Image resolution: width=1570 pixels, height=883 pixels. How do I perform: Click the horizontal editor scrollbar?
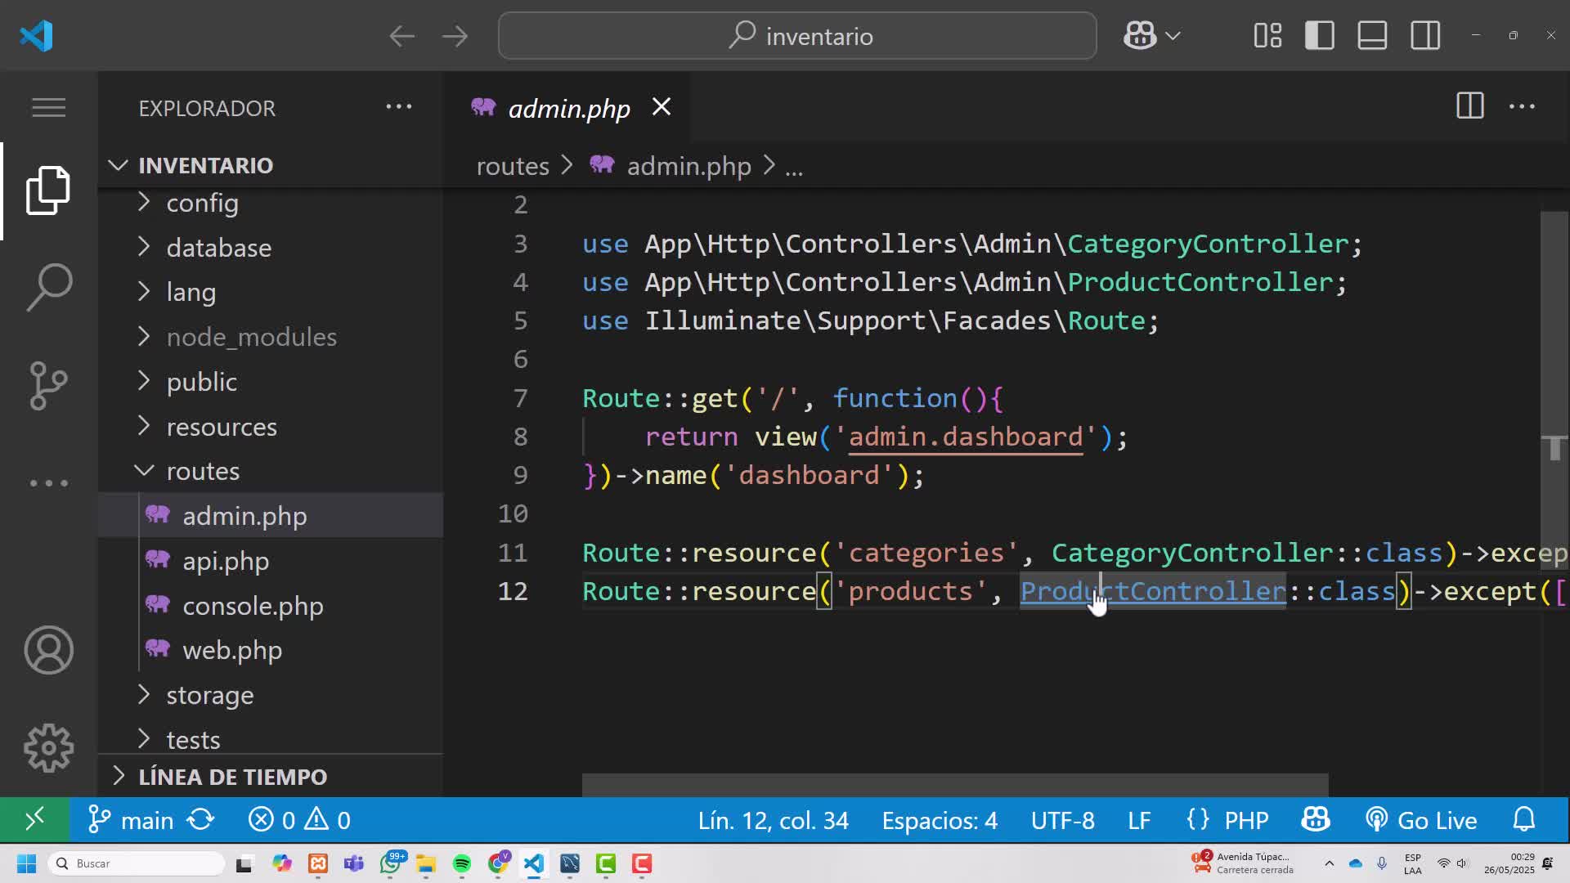click(955, 784)
